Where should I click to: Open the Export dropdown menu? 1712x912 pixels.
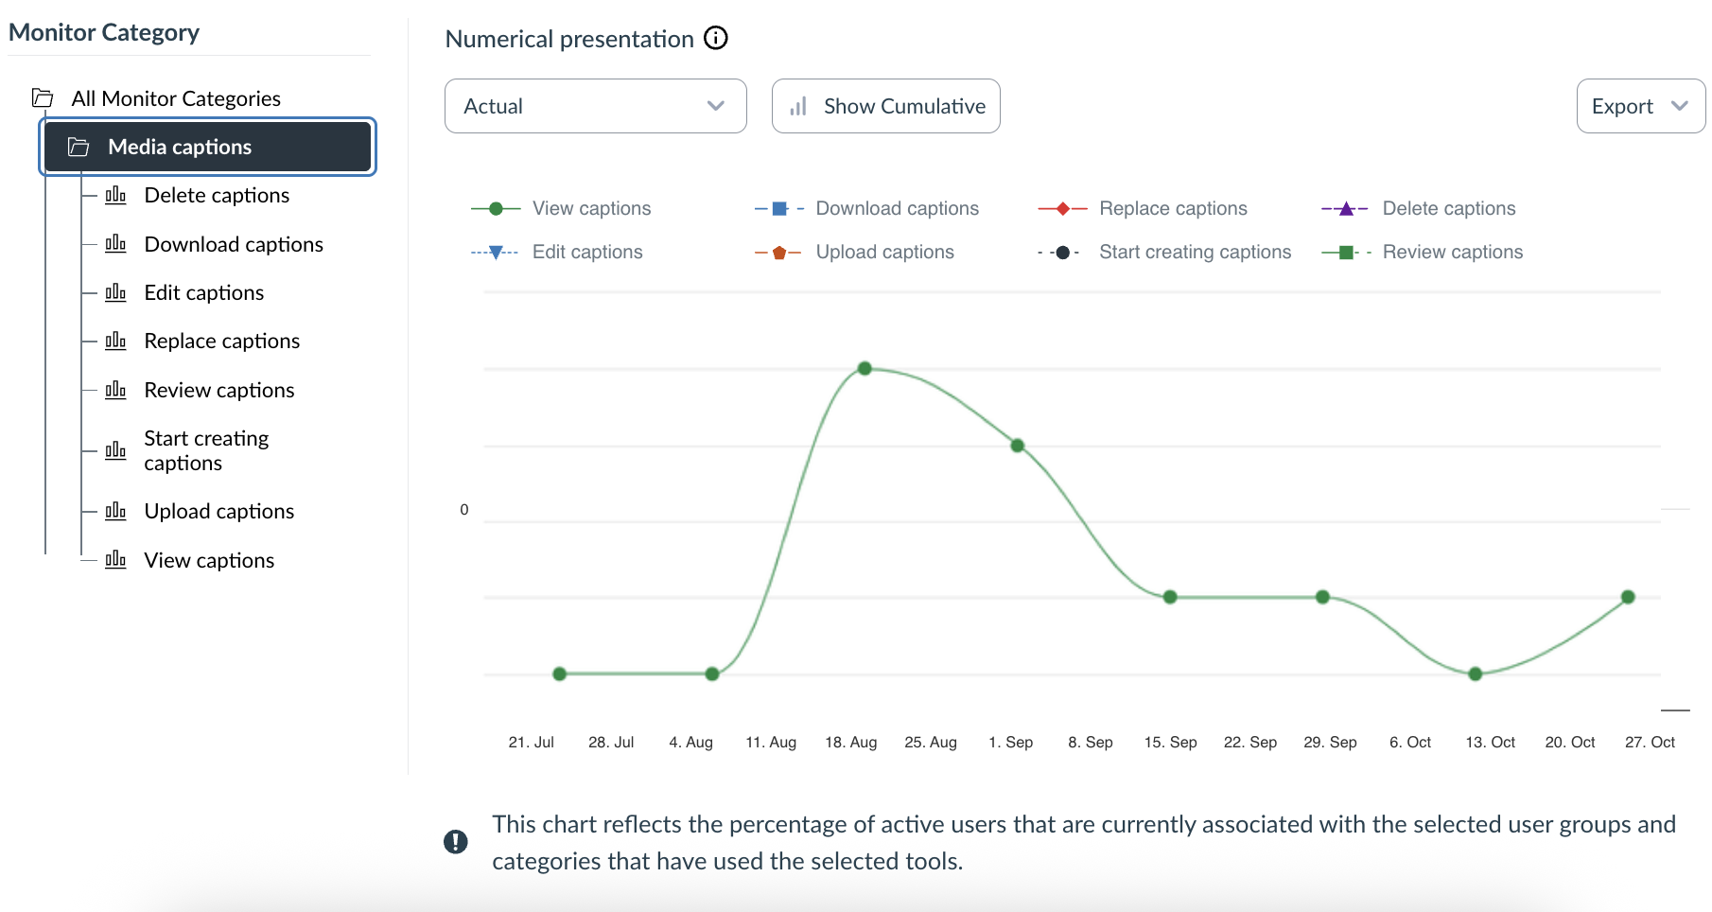1639,106
